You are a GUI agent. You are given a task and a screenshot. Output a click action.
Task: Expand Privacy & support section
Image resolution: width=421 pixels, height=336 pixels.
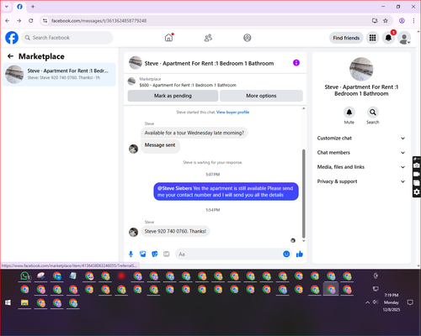pyautogui.click(x=361, y=181)
